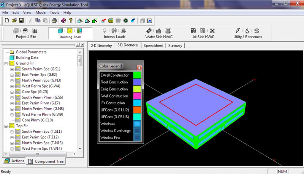
Task: Print using the printer icon
Action: point(54,20)
